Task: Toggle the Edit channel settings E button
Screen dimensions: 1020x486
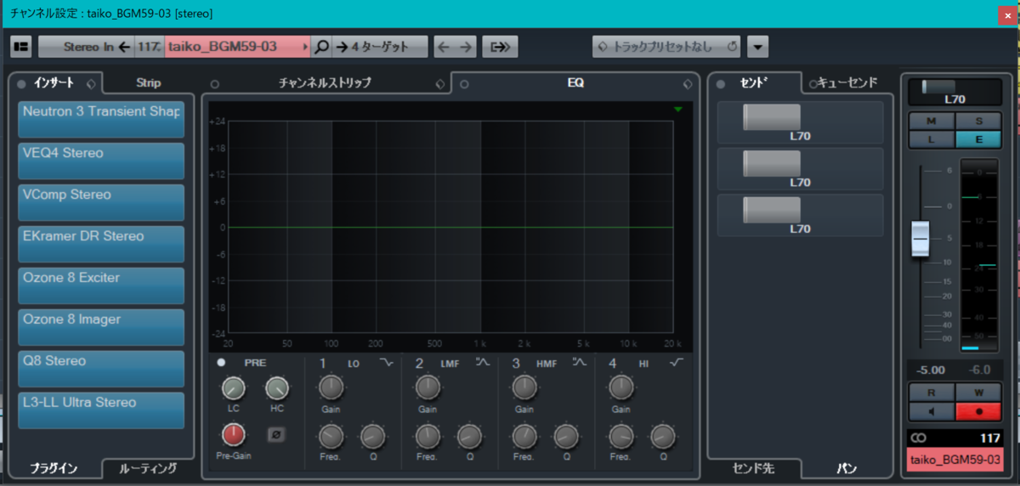Action: click(x=977, y=139)
